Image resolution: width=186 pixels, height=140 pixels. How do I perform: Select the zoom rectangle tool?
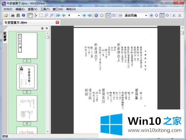click(52, 15)
